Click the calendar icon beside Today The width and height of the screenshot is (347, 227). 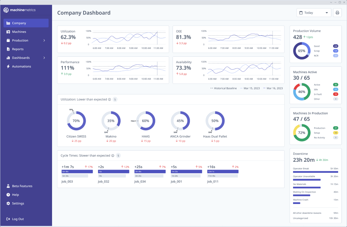(301, 13)
